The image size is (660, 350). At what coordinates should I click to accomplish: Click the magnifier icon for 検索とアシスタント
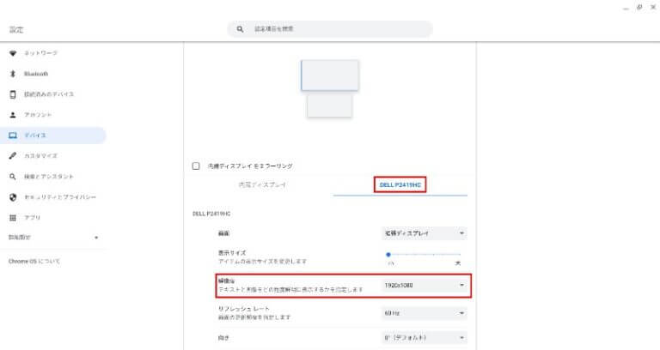[13, 177]
